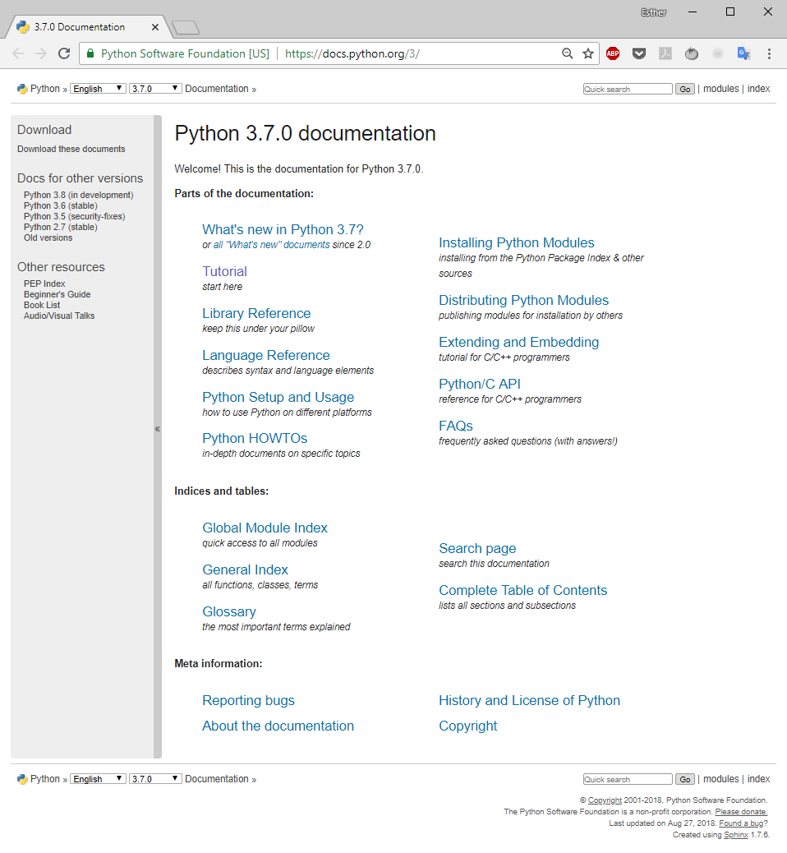
Task: Open Complete Table of Contents
Action: pos(523,590)
